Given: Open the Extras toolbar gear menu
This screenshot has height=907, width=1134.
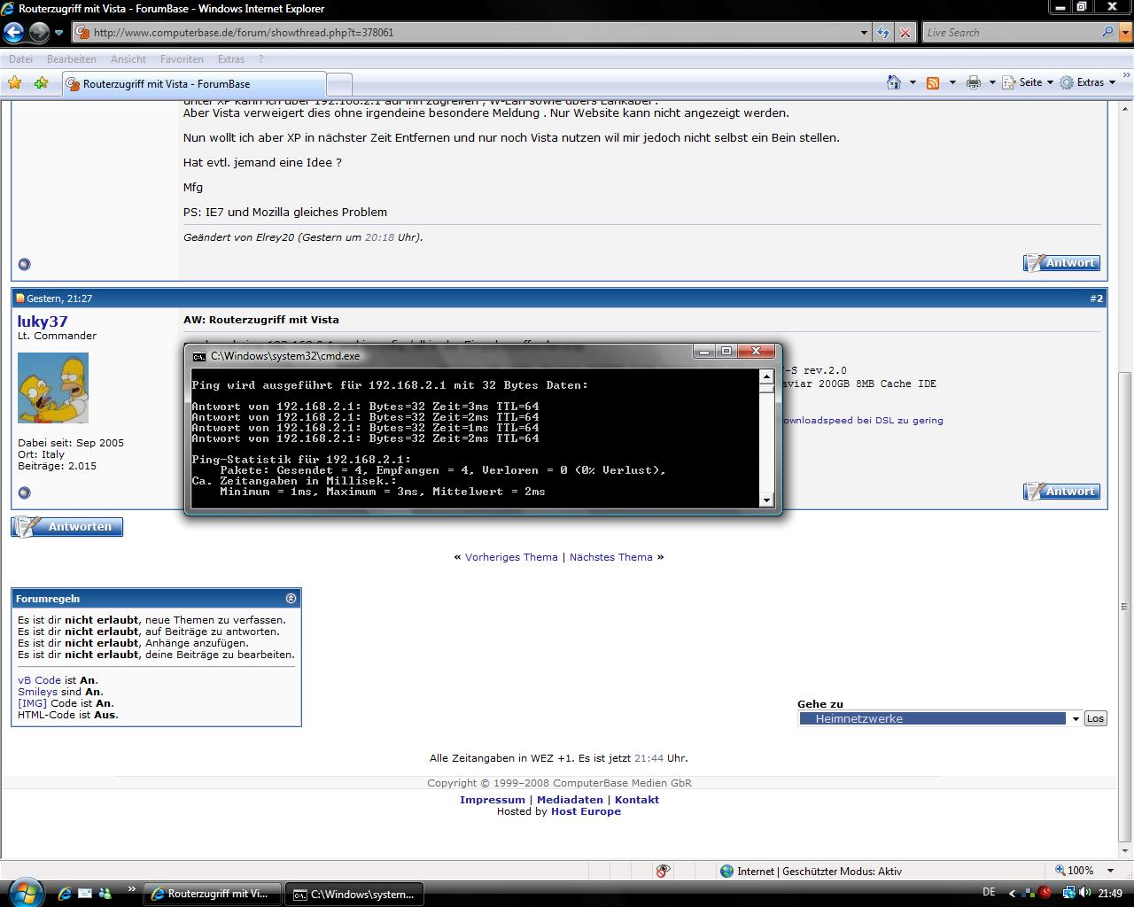Looking at the screenshot, I should coord(1087,82).
